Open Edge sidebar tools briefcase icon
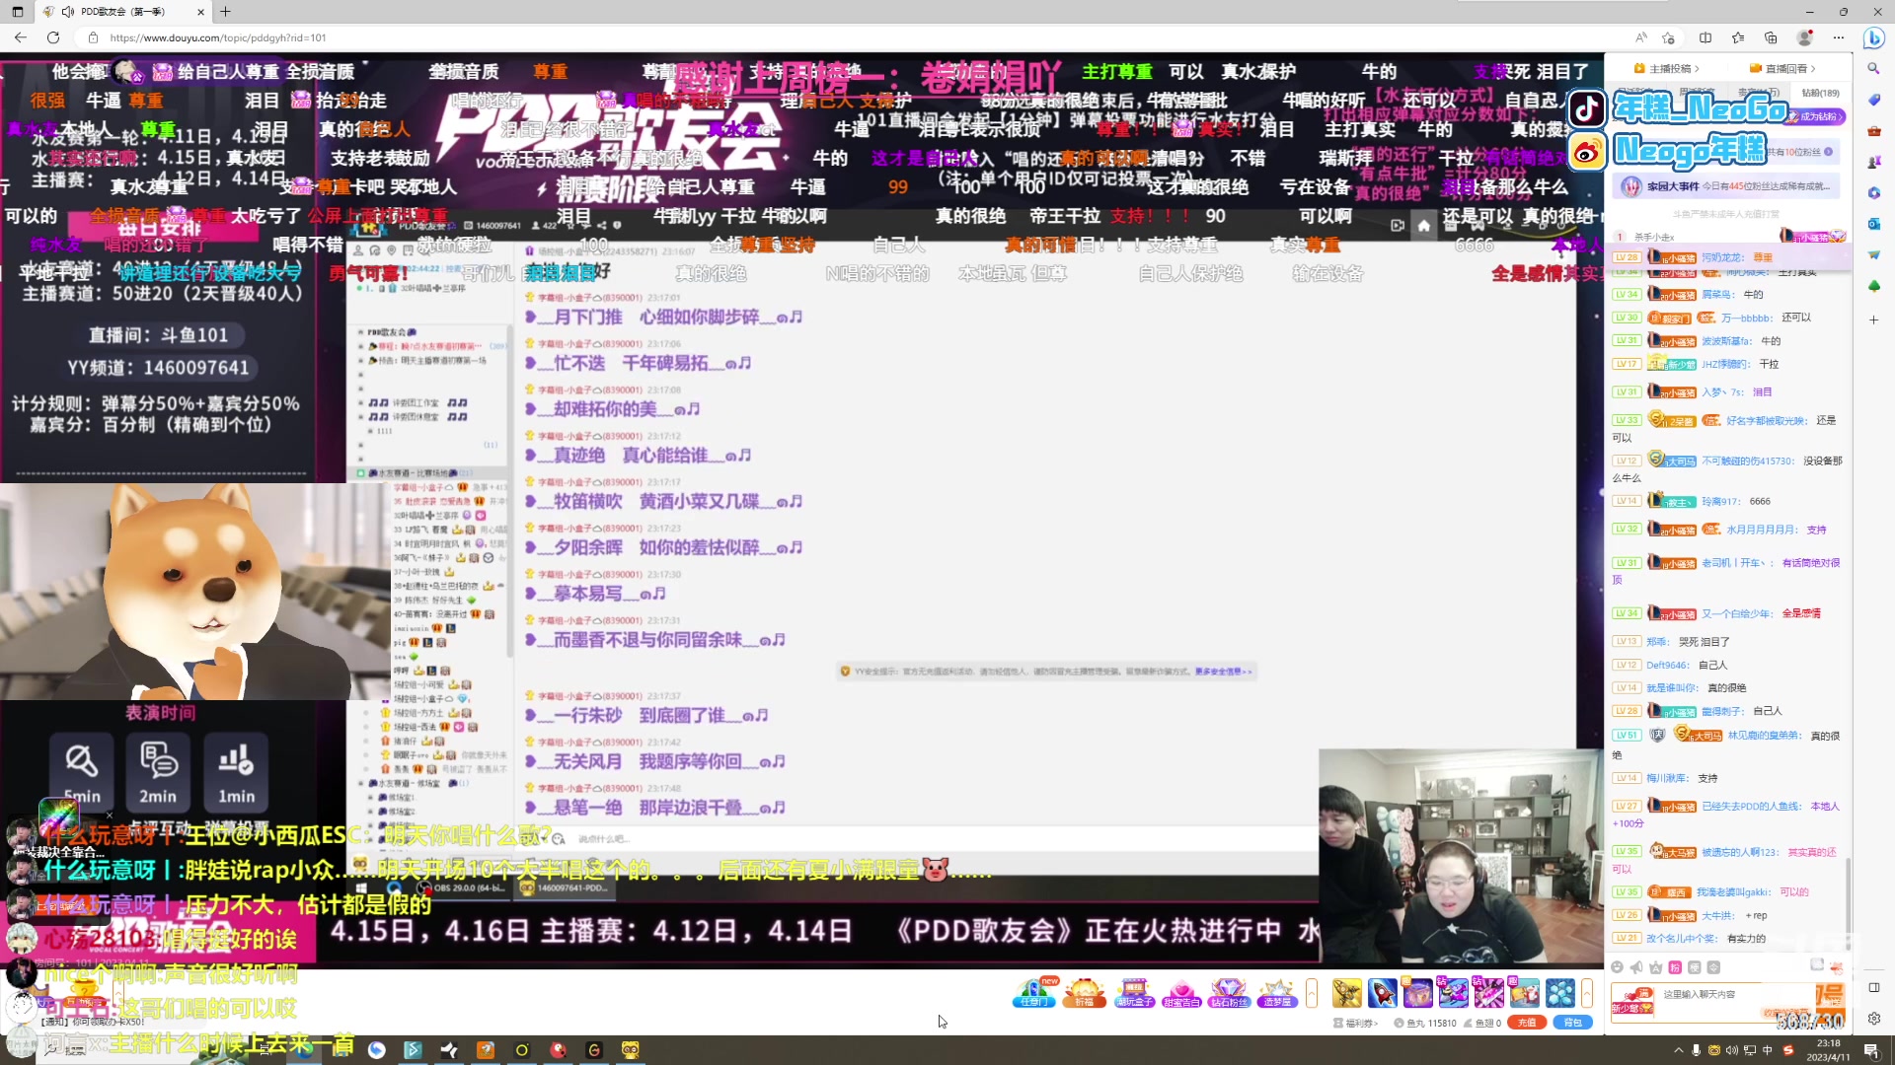Screen dimensions: 1895x1065 pos(1873,130)
